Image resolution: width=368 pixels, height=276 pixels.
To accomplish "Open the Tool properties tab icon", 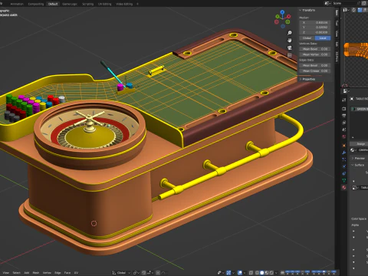I will (x=344, y=100).
